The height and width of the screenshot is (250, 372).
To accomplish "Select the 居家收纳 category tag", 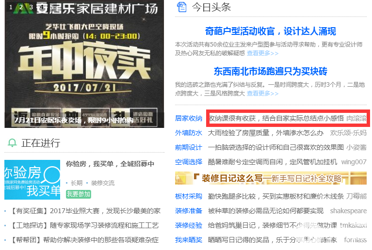I will coord(189,118).
